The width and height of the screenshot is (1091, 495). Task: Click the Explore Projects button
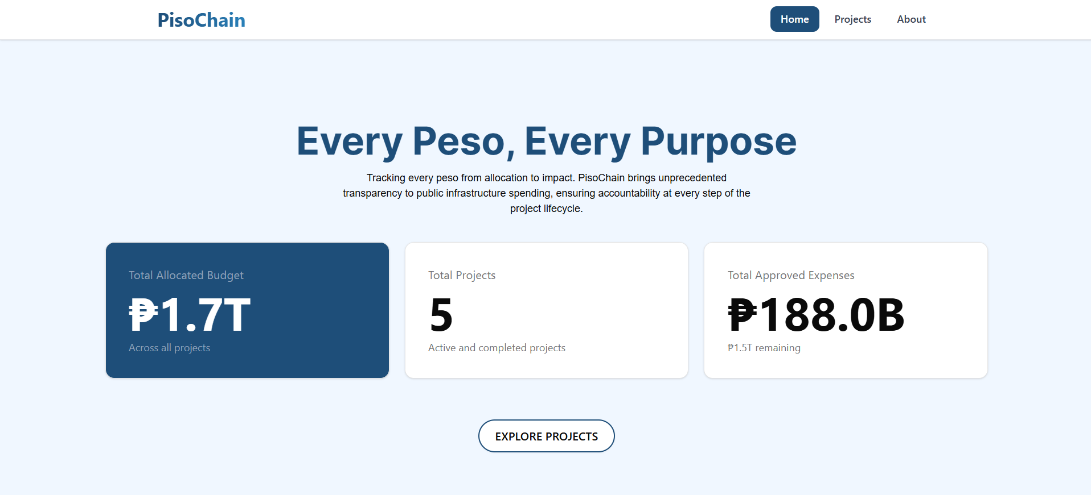pos(546,436)
